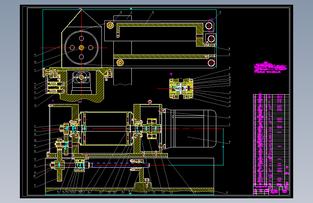The height and width of the screenshot is (203, 313).
Task: Click the cylindrical drum in the lower assembly
Action: tap(106, 129)
